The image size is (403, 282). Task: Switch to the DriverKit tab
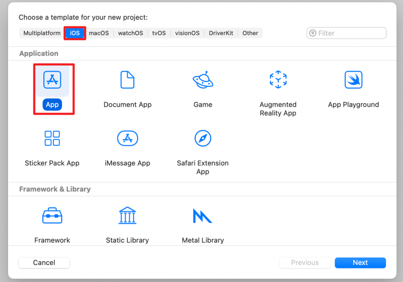[x=221, y=33]
